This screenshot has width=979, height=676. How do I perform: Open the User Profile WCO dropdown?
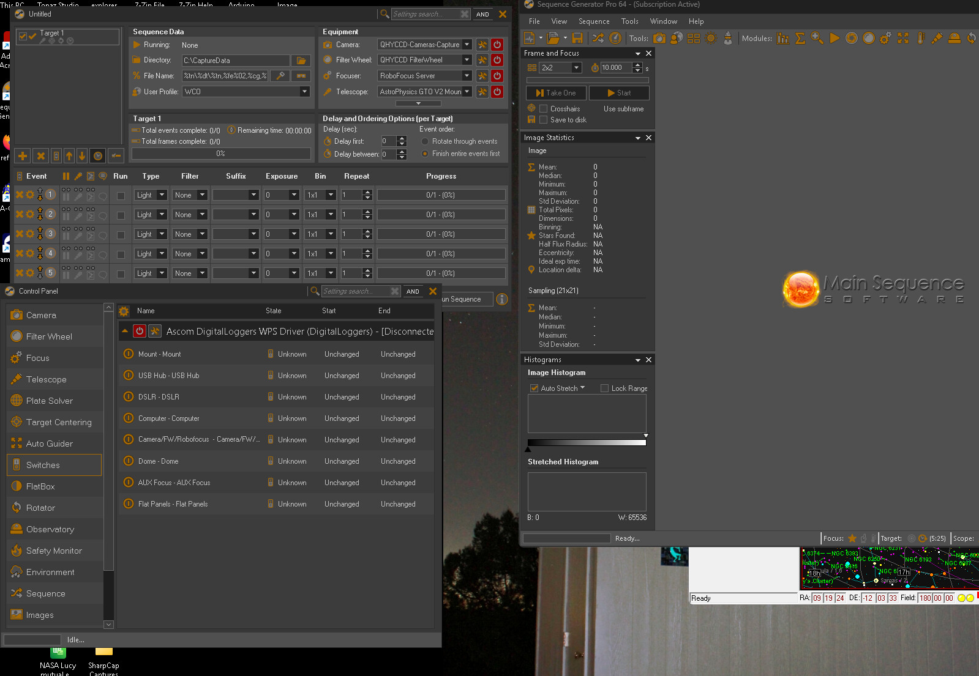point(304,92)
